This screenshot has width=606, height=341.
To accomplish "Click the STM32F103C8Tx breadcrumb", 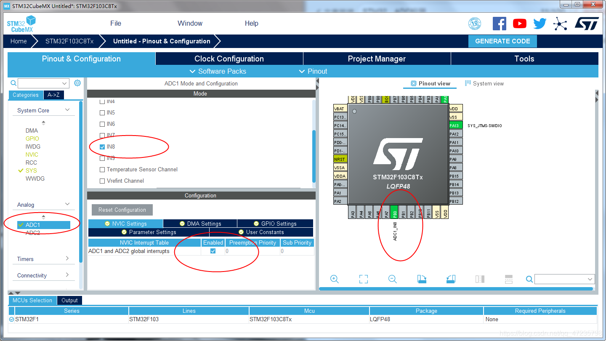I will [69, 41].
